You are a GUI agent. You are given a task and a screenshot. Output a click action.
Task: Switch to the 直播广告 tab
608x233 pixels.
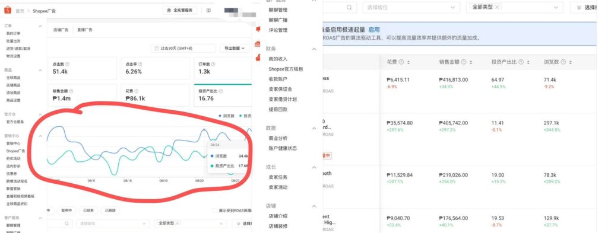click(x=84, y=30)
